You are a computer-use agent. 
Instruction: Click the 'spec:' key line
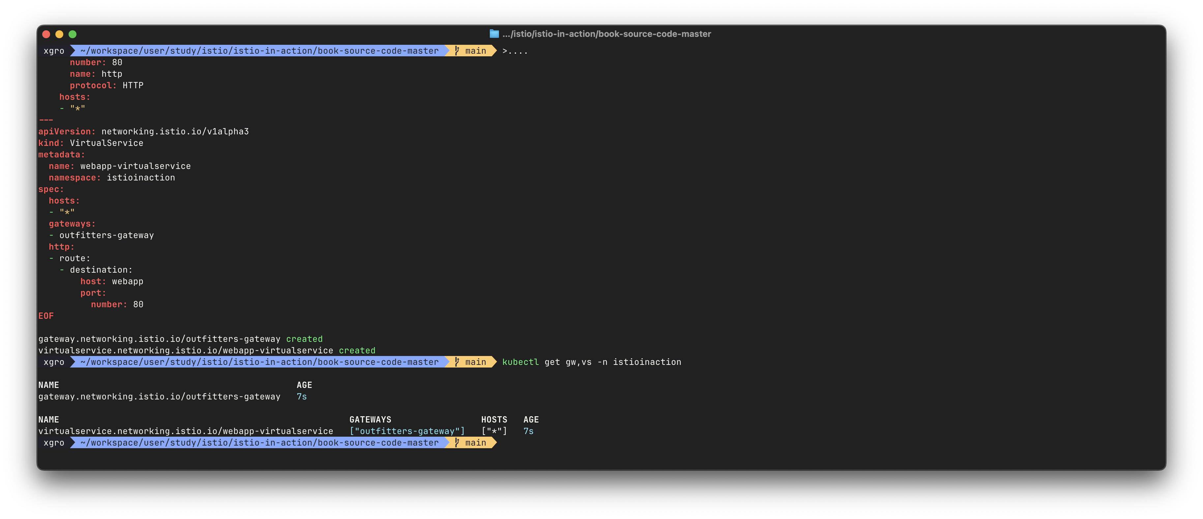click(51, 189)
